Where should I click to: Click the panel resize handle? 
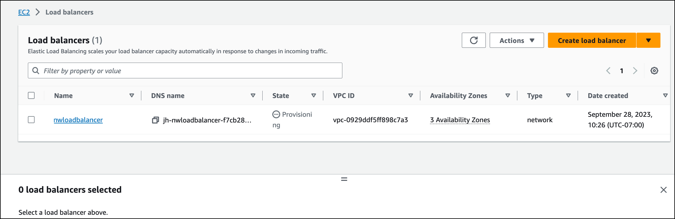[344, 179]
